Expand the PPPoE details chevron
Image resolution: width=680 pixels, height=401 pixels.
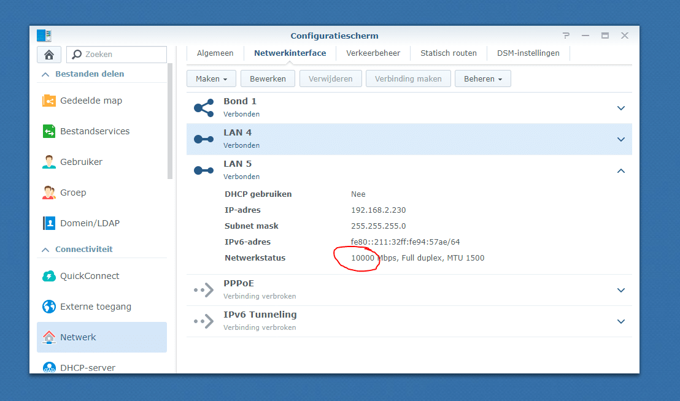point(621,290)
